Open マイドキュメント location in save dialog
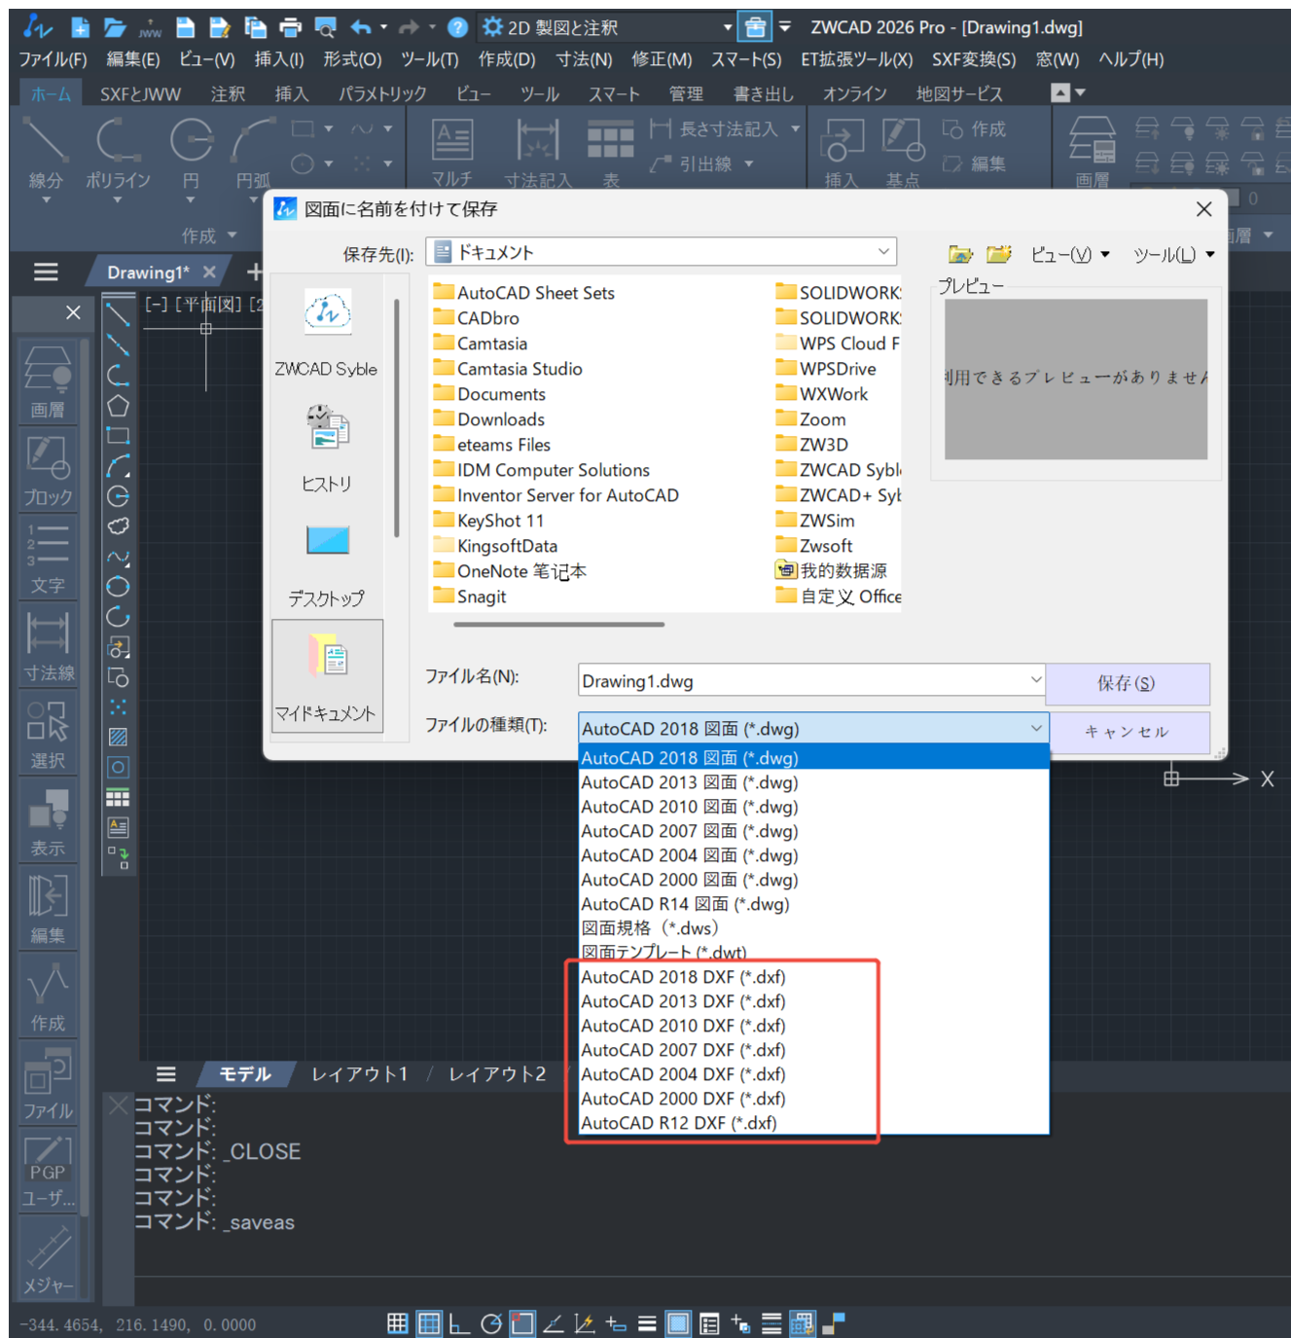Screen dimensions: 1291x1338 point(327,676)
